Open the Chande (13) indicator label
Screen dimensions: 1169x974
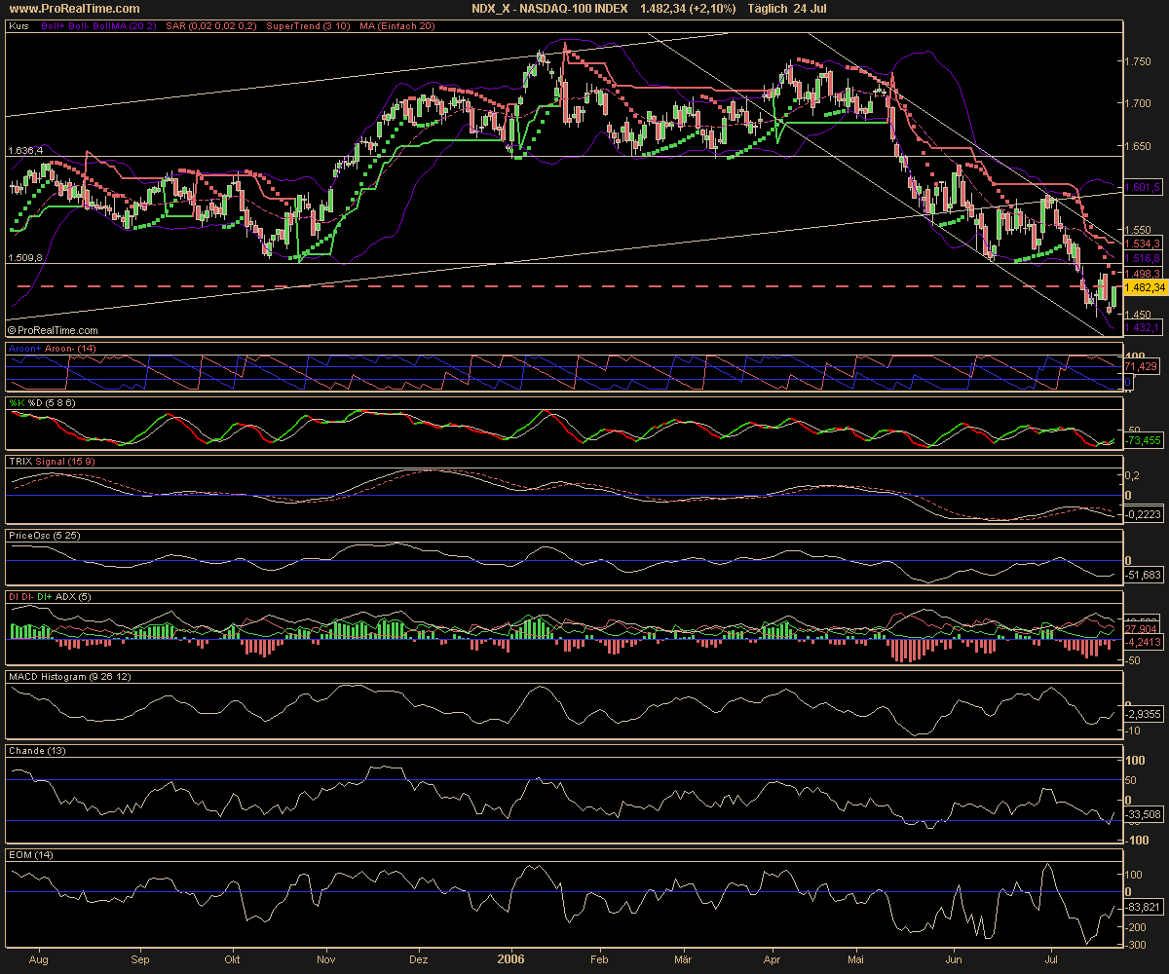(x=35, y=751)
